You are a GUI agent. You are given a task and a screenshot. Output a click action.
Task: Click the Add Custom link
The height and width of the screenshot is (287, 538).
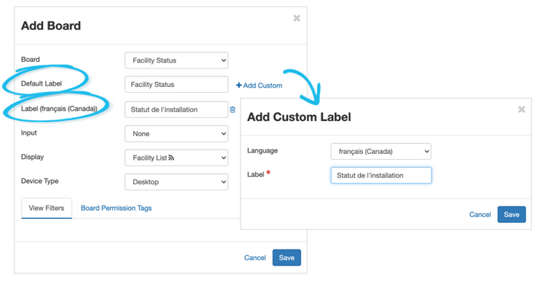[259, 86]
